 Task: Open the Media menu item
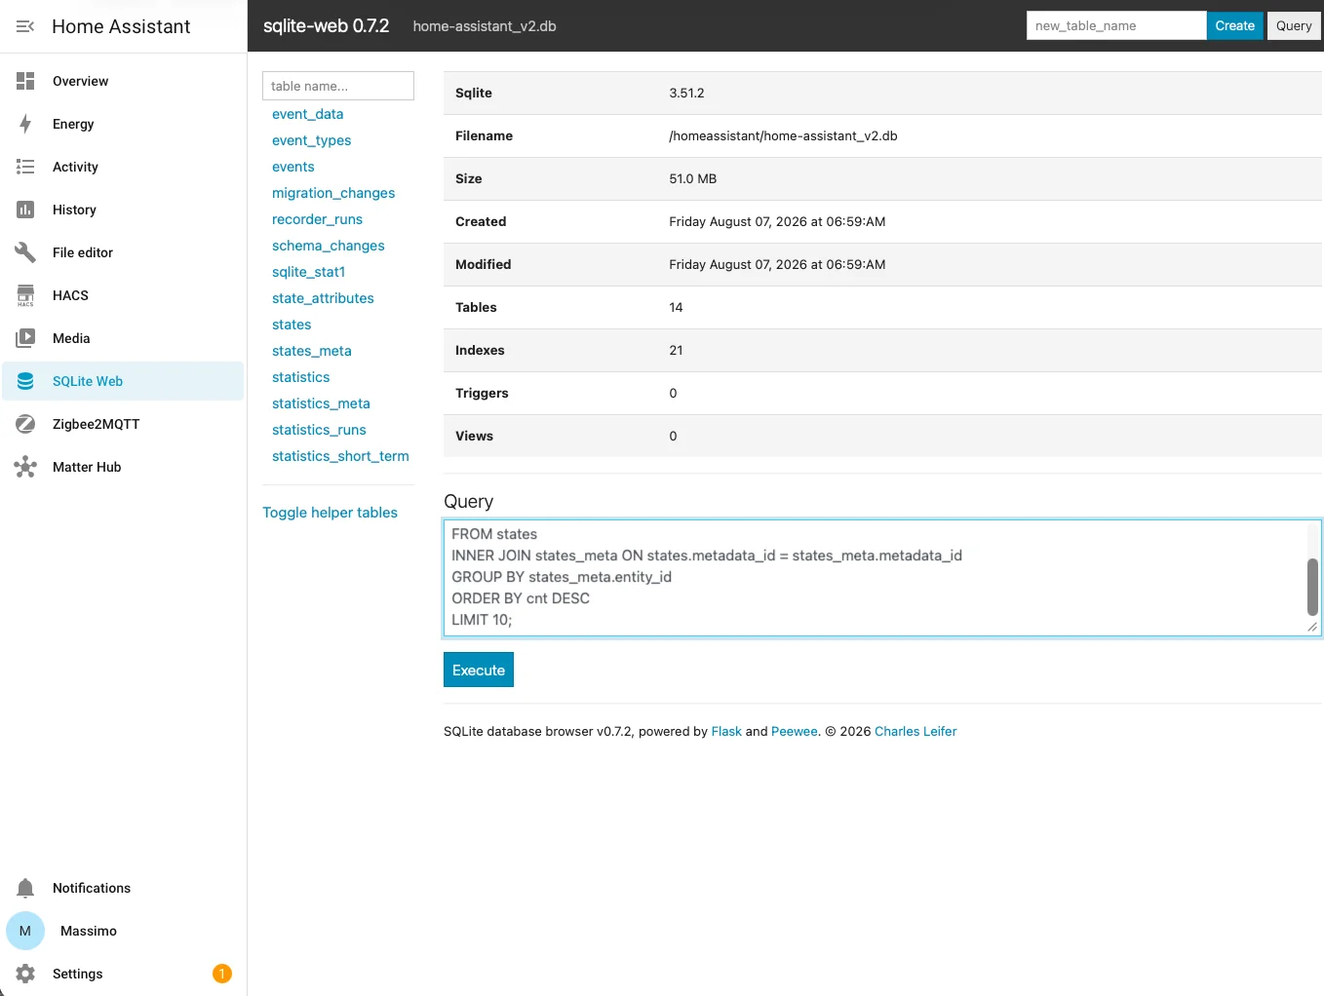tap(123, 338)
